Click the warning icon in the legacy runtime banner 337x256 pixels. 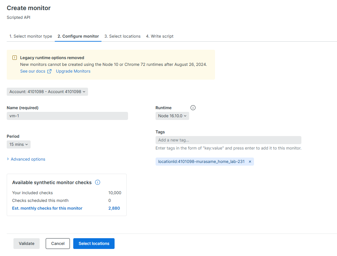point(14,58)
